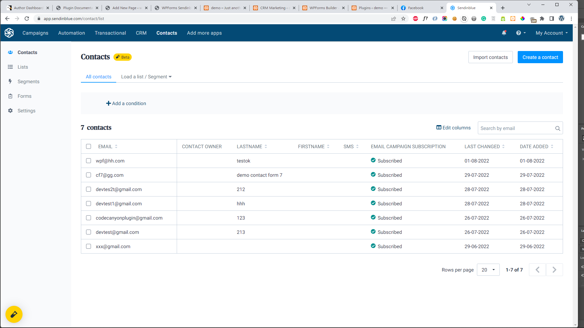Click the help question mark icon

coord(519,33)
